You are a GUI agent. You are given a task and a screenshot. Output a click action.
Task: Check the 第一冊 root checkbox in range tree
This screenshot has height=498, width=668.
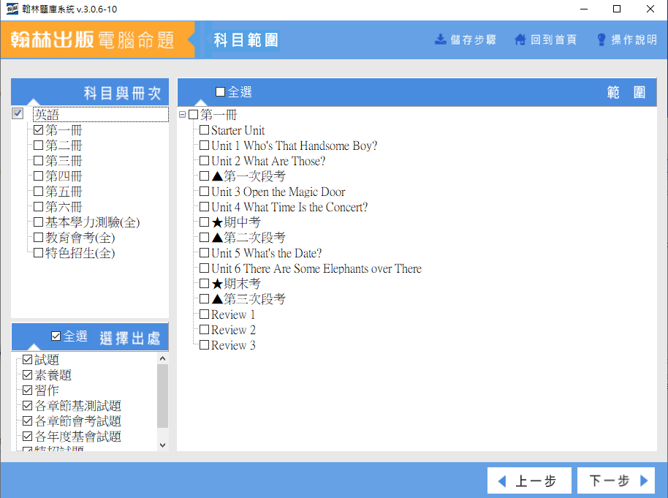click(x=194, y=114)
